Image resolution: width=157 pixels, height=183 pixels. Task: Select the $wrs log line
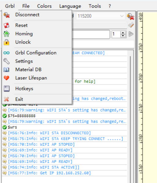[64, 127]
